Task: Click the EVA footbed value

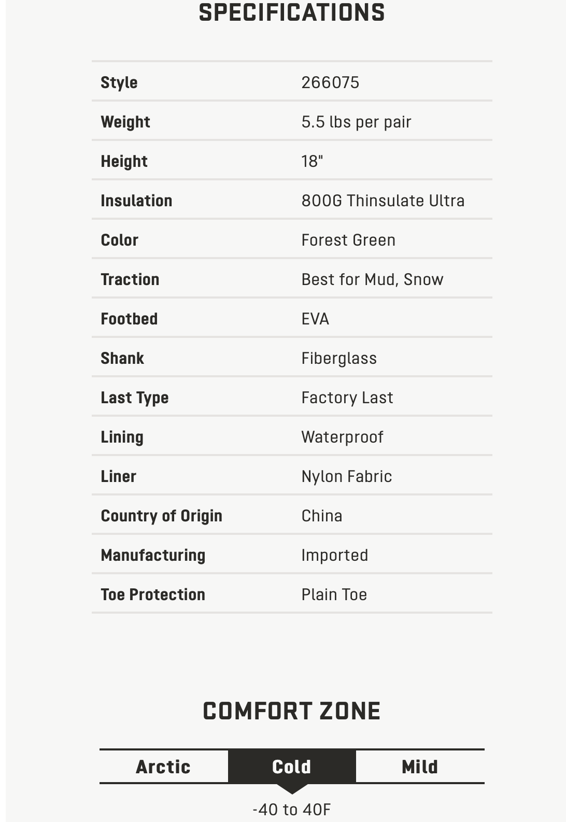Action: pyautogui.click(x=315, y=319)
